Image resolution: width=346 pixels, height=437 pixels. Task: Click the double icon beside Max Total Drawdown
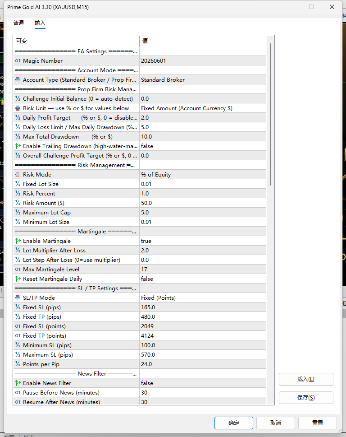18,136
